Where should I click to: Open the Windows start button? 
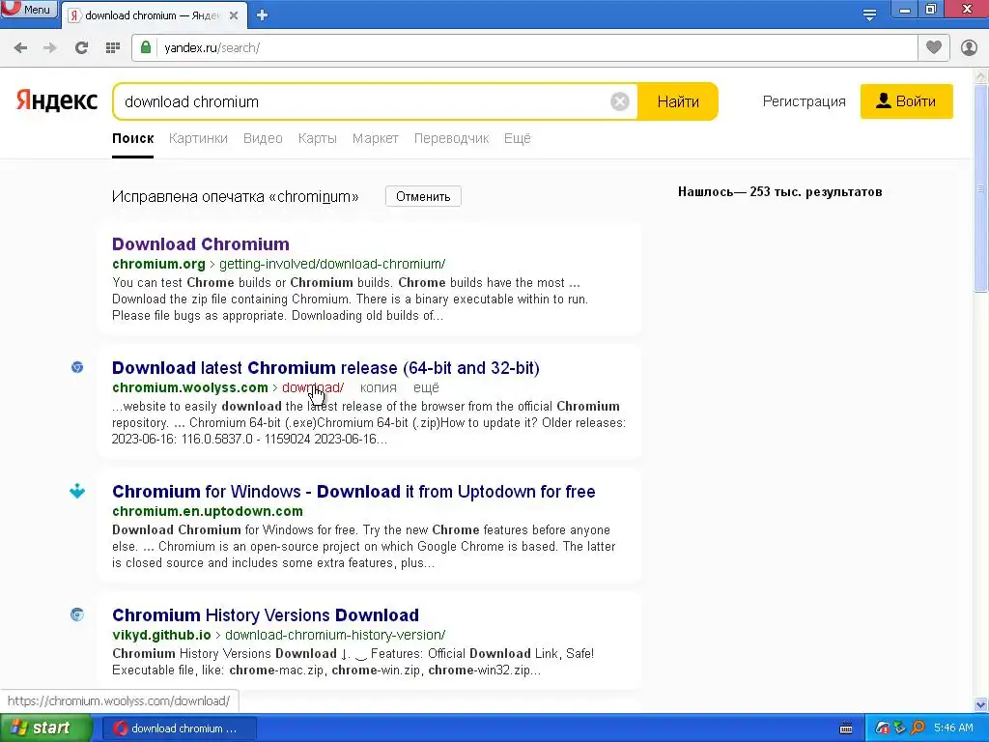tap(45, 728)
